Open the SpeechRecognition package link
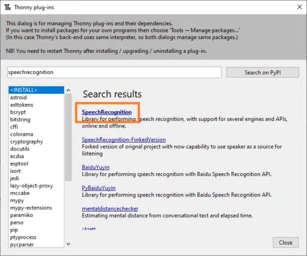The image size is (307, 256). [107, 112]
